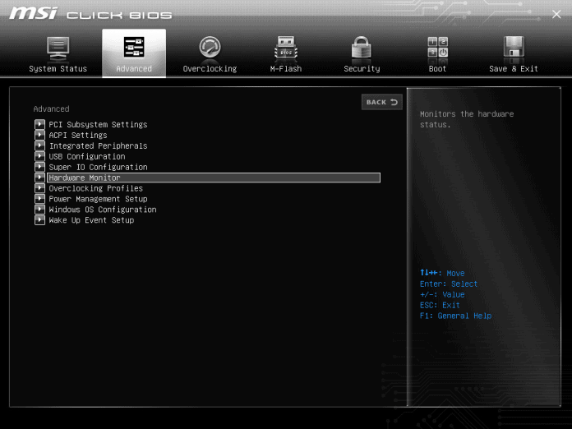Viewport: 572px width, 429px height.
Task: Click the Advanced settings icon
Action: (x=134, y=48)
